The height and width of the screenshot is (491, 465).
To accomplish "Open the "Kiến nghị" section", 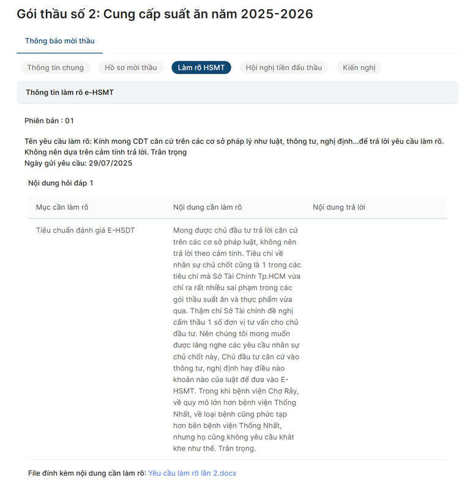I will tap(359, 67).
